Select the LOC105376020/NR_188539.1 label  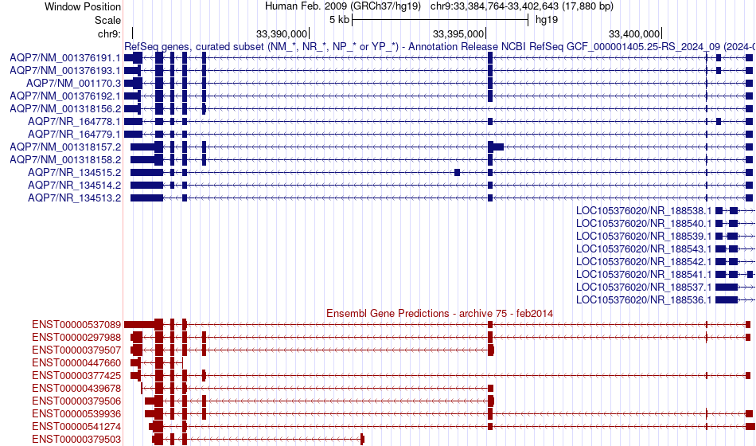coord(644,236)
